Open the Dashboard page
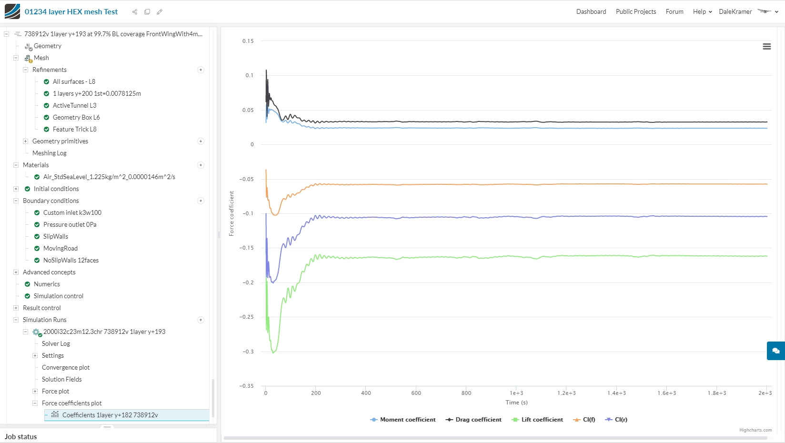This screenshot has height=443, width=785. click(x=591, y=11)
